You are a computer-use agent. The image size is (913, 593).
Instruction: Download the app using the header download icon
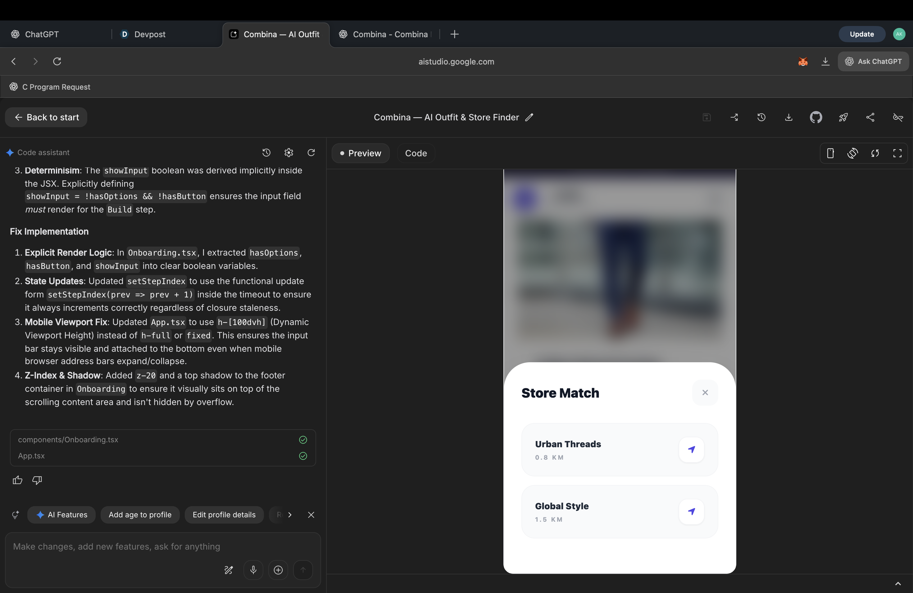(788, 117)
